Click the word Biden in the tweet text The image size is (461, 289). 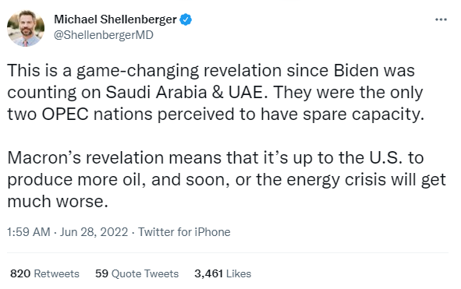coord(356,70)
